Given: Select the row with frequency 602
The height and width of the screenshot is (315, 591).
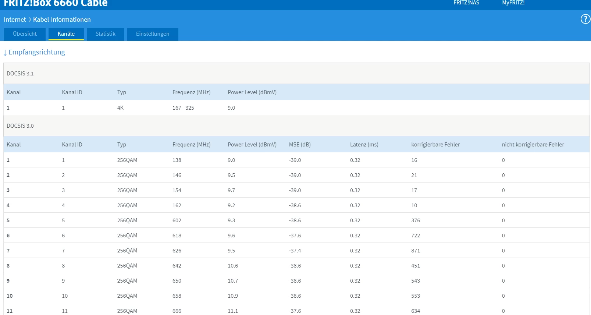Looking at the screenshot, I should [177, 220].
